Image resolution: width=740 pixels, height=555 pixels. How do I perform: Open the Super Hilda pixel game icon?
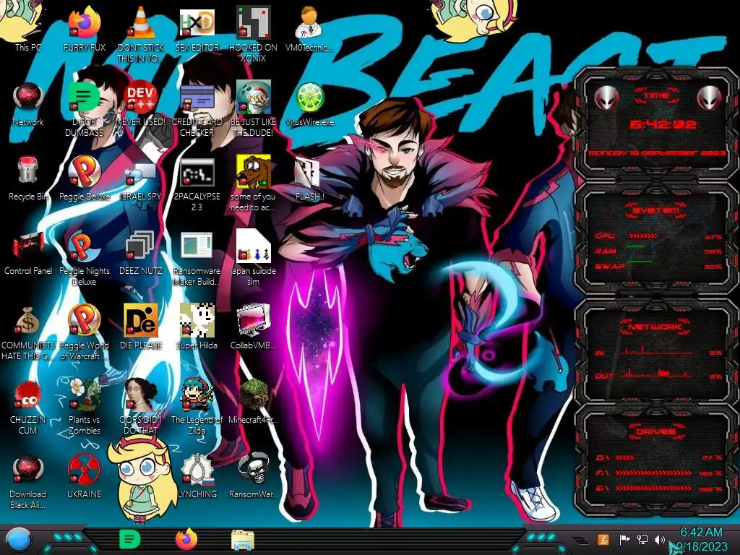[197, 320]
